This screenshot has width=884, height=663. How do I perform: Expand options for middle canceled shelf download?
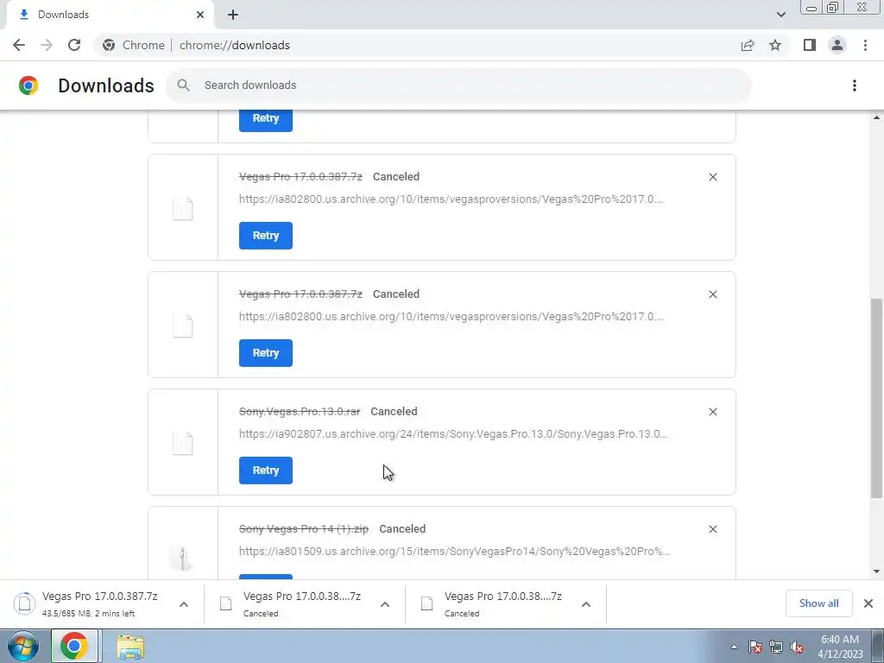[385, 603]
